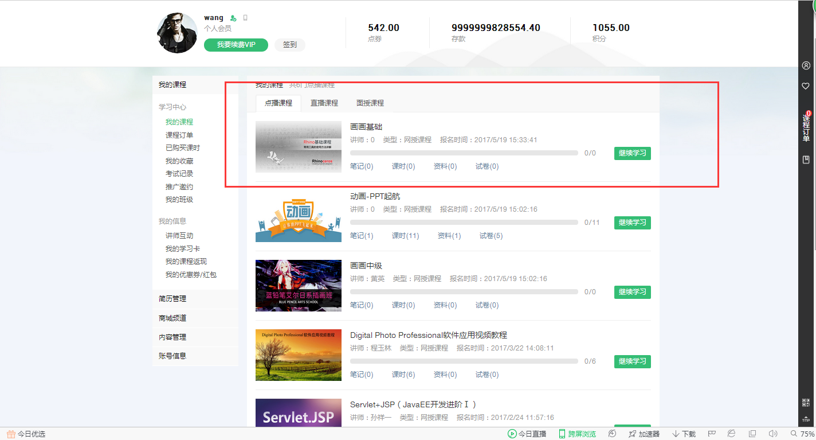Click the 我要续费VIP button
Image resolution: width=816 pixels, height=440 pixels.
(x=236, y=45)
